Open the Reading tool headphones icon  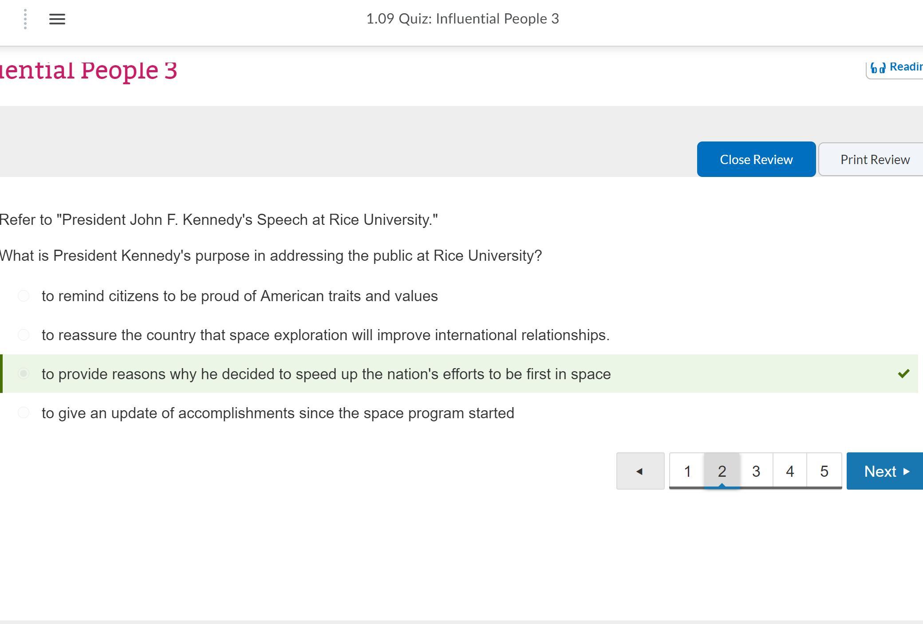coord(878,67)
